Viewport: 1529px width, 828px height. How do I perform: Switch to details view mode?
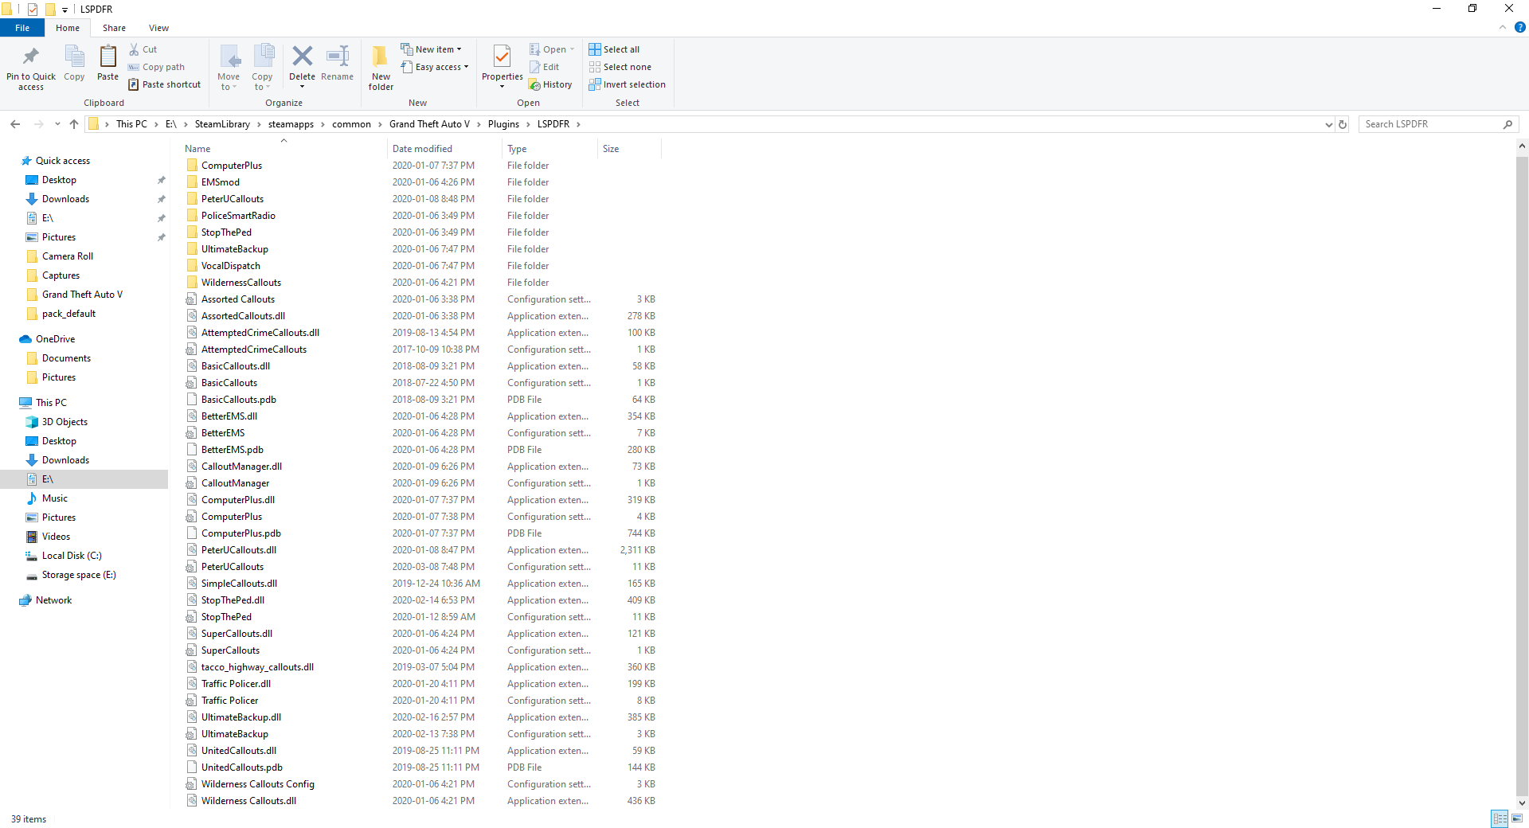tap(1500, 818)
